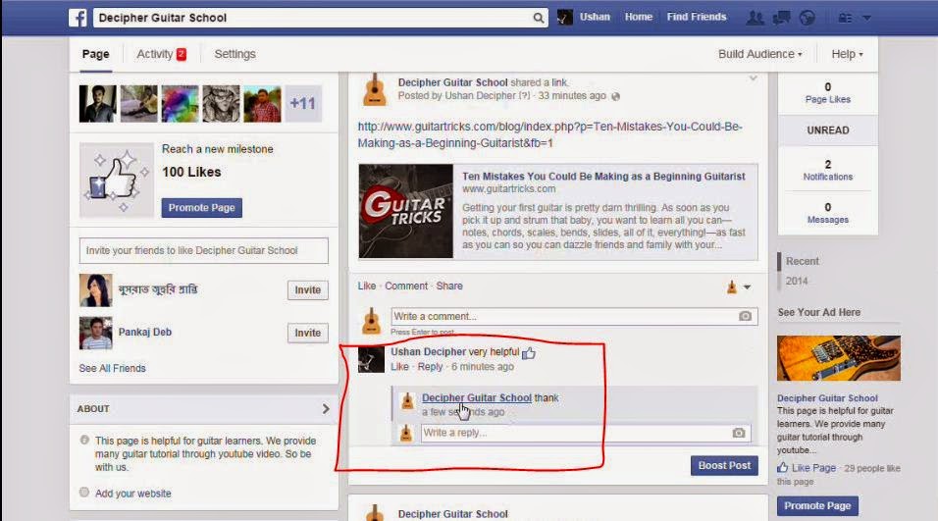Open the Settings tab

[234, 54]
